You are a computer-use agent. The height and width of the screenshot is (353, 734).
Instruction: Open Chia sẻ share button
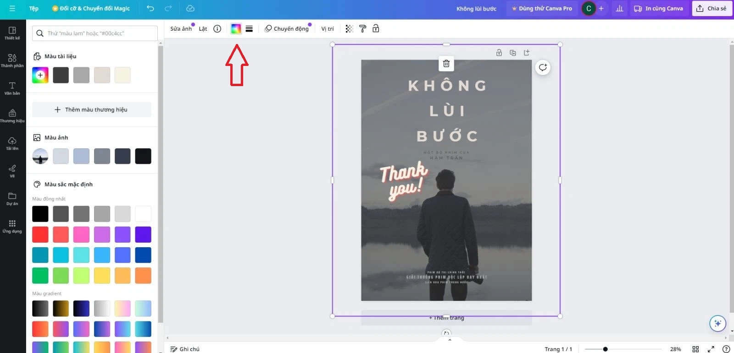point(712,8)
